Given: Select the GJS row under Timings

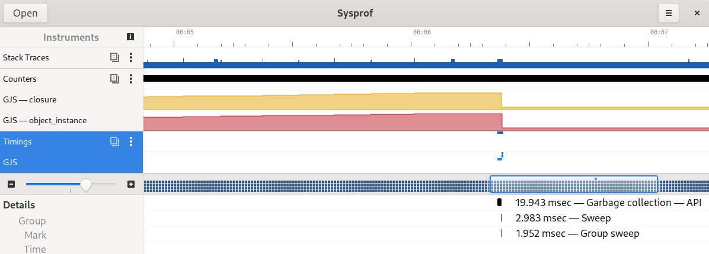Looking at the screenshot, I should tap(72, 162).
